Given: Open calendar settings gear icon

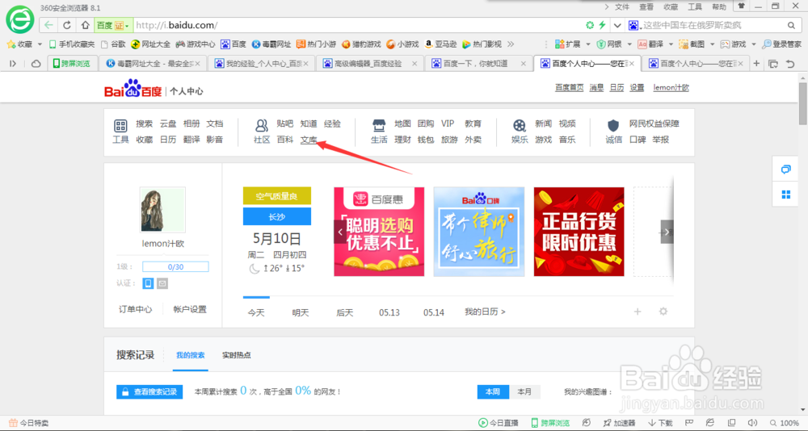Looking at the screenshot, I should tap(663, 312).
